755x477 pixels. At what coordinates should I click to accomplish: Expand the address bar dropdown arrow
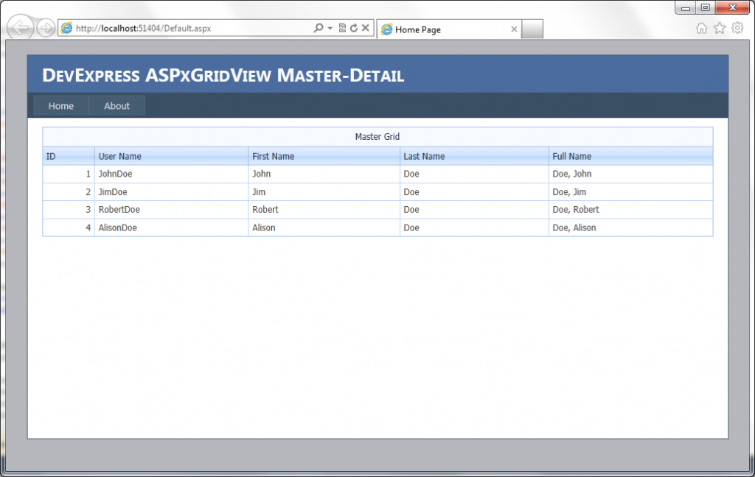coord(330,28)
